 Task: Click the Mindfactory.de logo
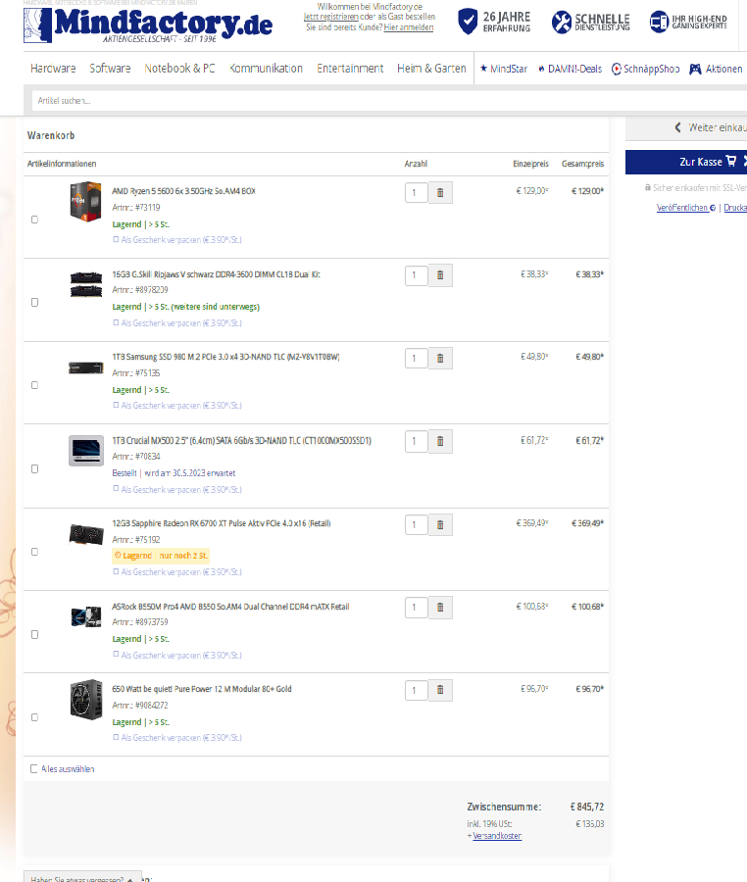[x=148, y=25]
